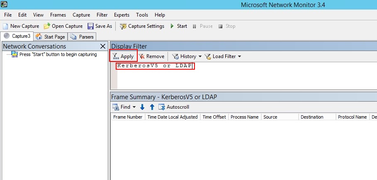Click the Source column header
This screenshot has width=377, height=180.
280,117
